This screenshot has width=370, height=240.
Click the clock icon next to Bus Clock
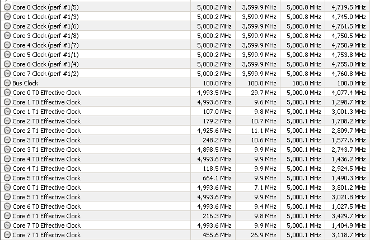(7, 83)
